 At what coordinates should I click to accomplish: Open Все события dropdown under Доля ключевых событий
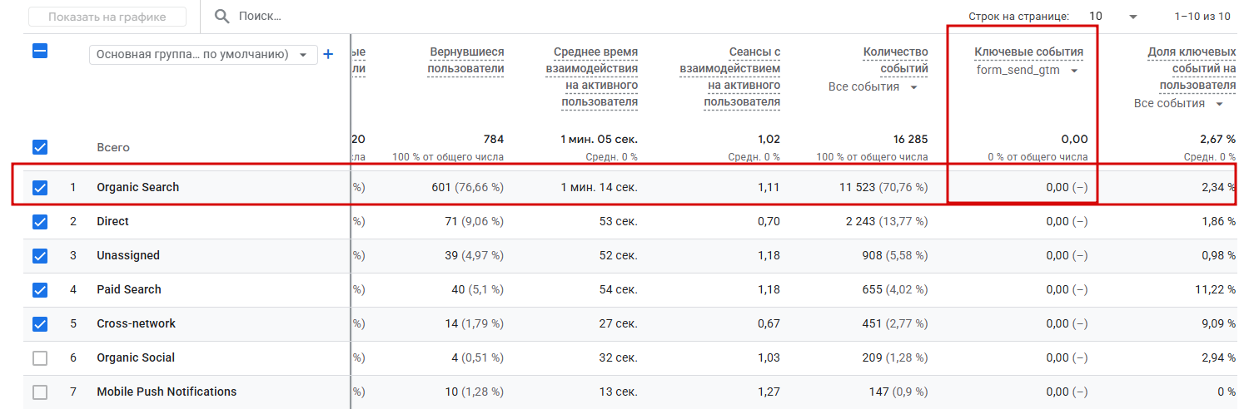1179,104
